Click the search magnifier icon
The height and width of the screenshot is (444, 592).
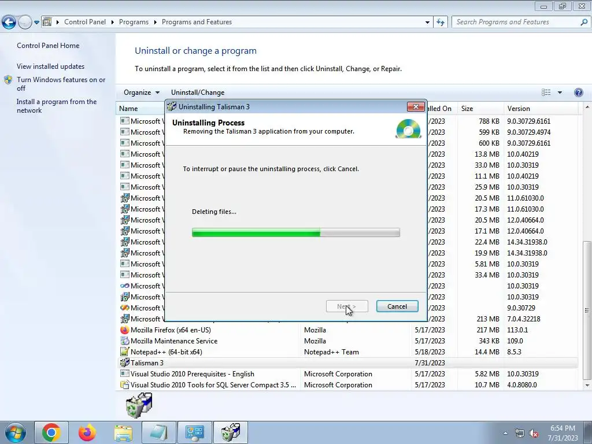click(584, 22)
